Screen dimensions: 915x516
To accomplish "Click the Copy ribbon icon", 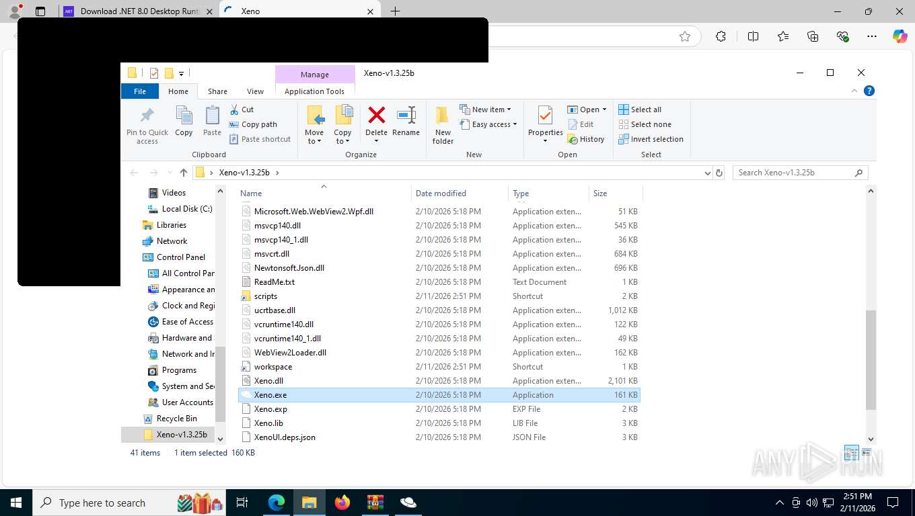I will (184, 122).
